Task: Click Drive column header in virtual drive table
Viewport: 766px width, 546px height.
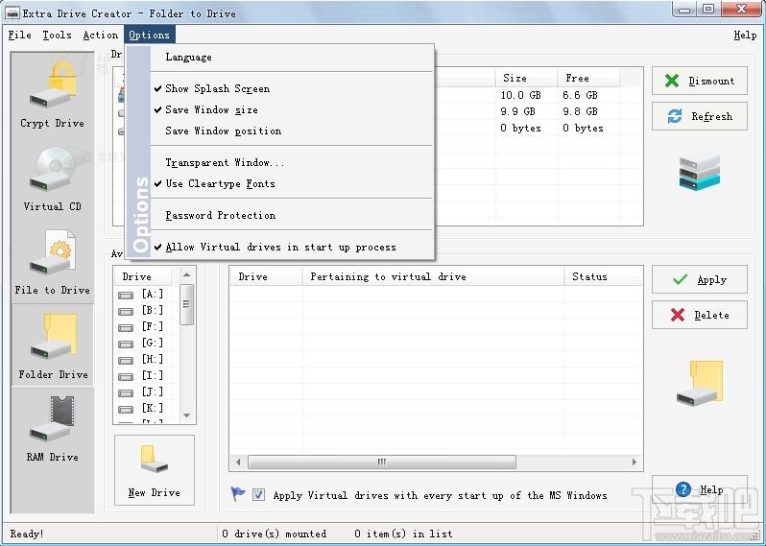Action: [266, 276]
